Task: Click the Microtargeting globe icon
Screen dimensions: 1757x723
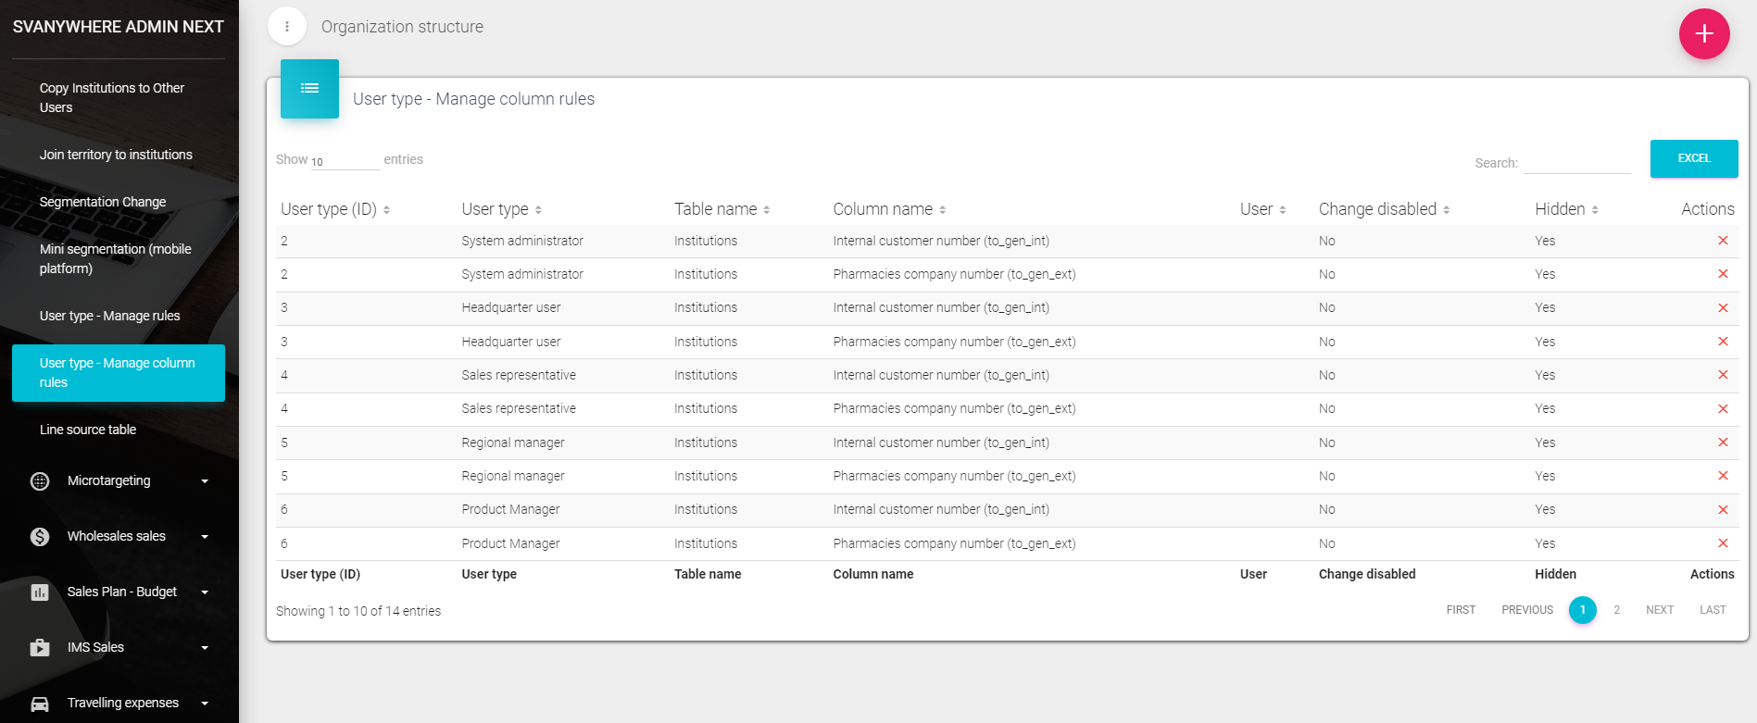Action: (x=40, y=481)
